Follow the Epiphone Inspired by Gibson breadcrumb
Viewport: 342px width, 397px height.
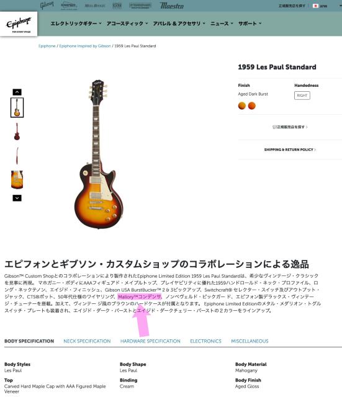[x=85, y=46]
